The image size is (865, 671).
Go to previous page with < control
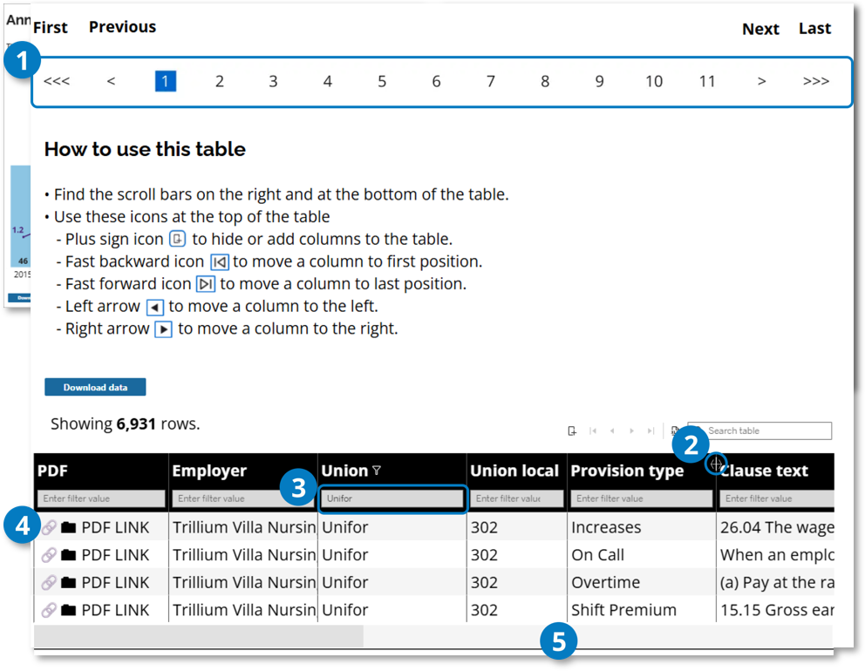click(x=111, y=82)
